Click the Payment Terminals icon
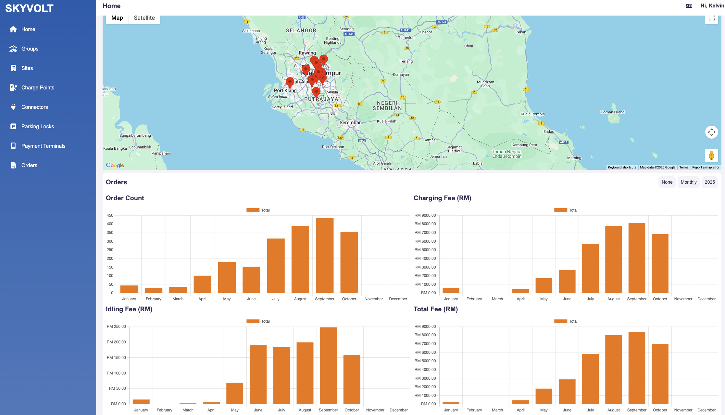Image resolution: width=725 pixels, height=415 pixels. point(13,146)
